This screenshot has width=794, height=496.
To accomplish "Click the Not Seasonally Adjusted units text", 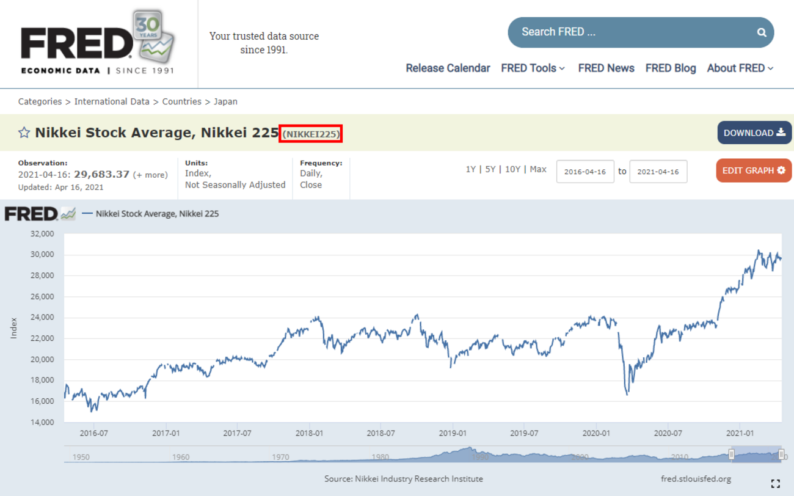I will click(235, 184).
